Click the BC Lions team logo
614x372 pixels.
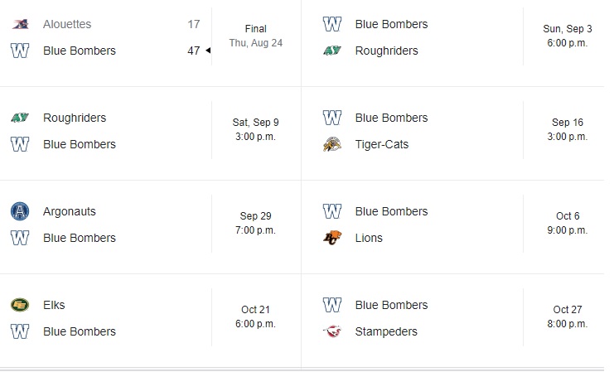(x=332, y=239)
